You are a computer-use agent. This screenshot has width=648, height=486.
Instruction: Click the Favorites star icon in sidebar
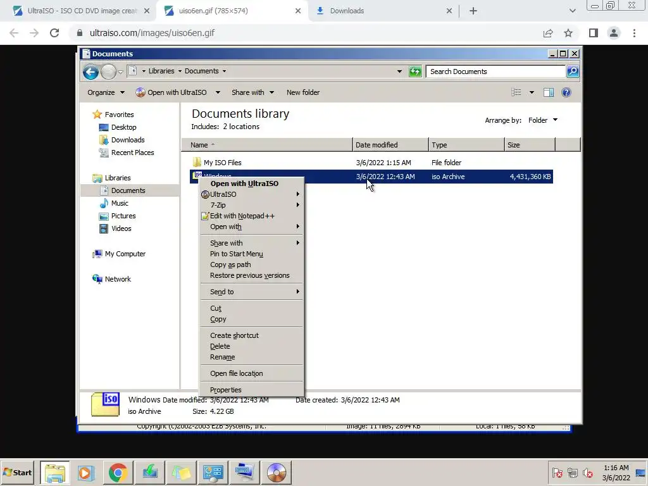[97, 115]
